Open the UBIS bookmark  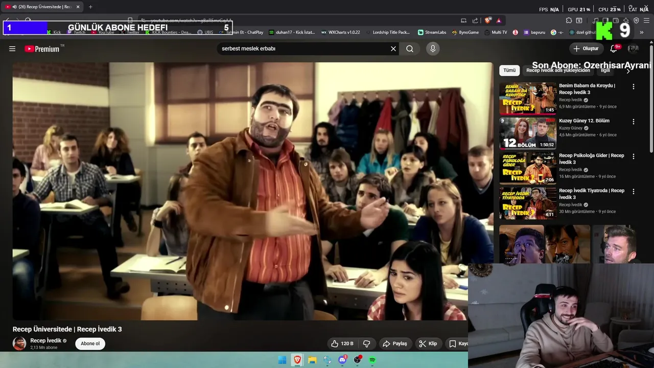205,32
